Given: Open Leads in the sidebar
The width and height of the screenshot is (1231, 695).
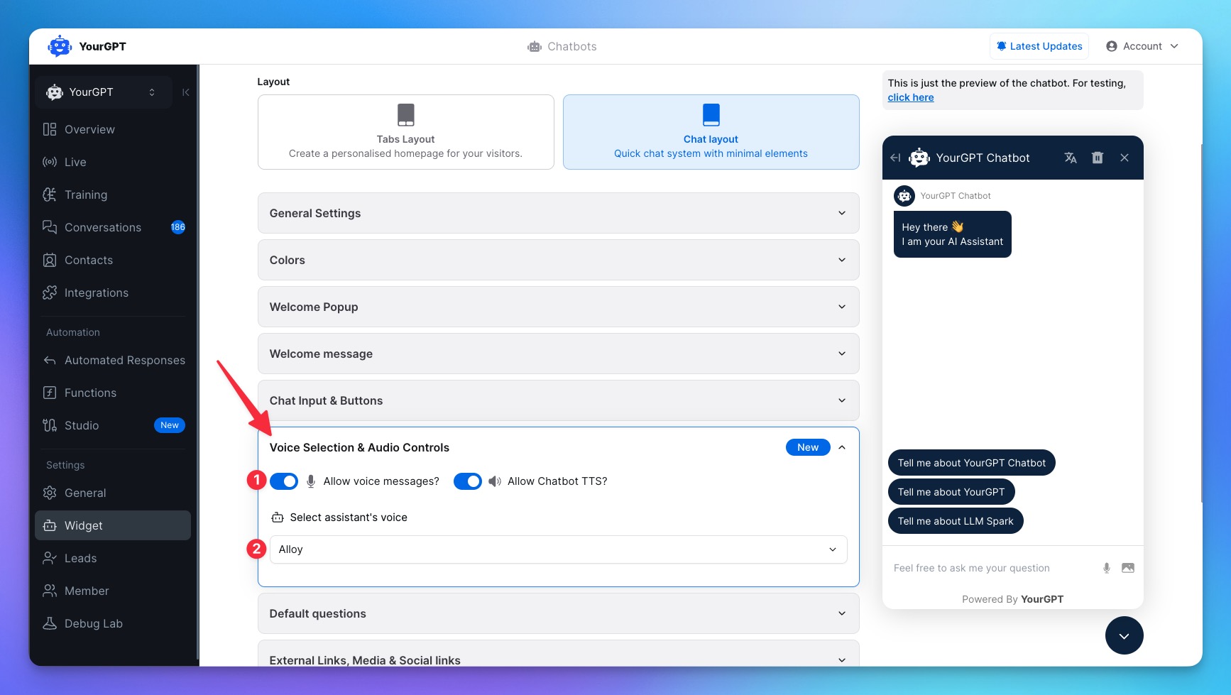Looking at the screenshot, I should tap(113, 558).
